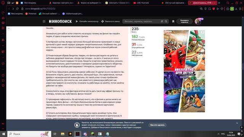This screenshot has width=244, height=137.
Task: Open the Kinopoisk bookmarks icon
Action: point(173,21)
